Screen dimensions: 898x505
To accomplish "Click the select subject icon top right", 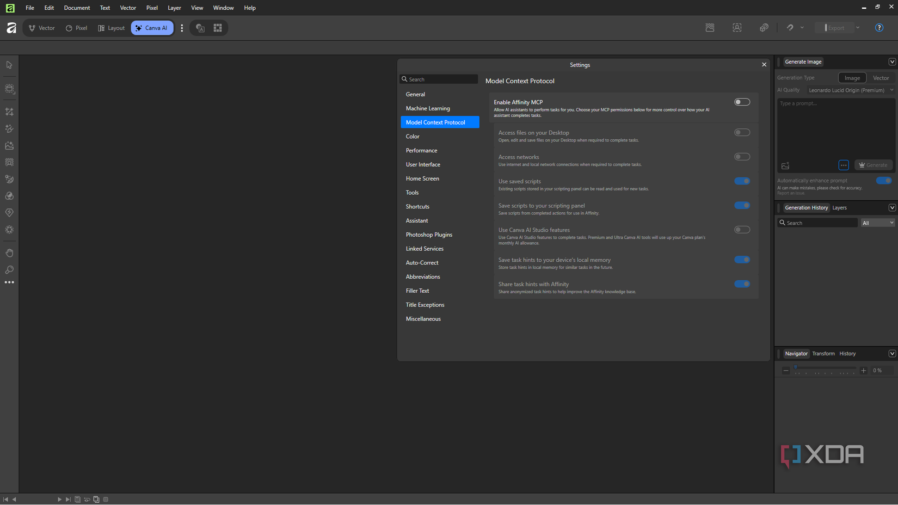I will [x=737, y=28].
